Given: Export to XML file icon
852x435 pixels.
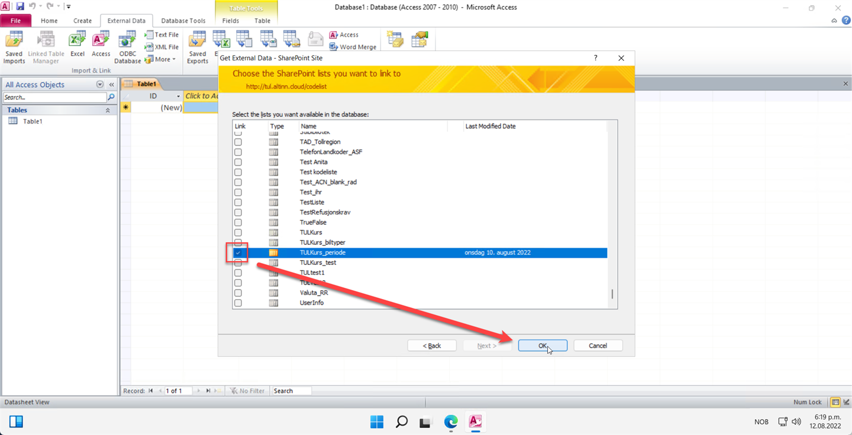Looking at the screenshot, I should tap(267, 39).
